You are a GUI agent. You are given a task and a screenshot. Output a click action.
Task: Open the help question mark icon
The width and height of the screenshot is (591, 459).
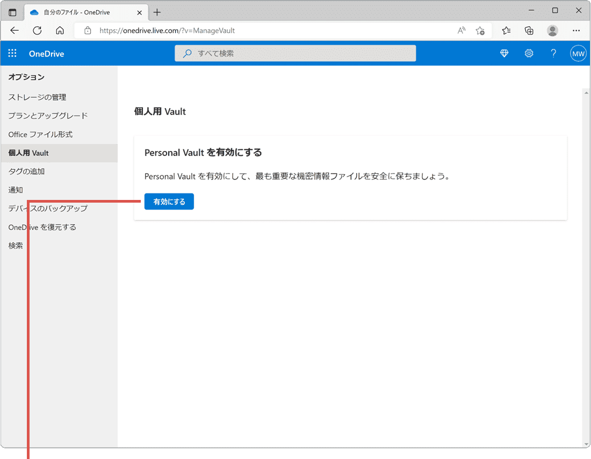(x=553, y=53)
